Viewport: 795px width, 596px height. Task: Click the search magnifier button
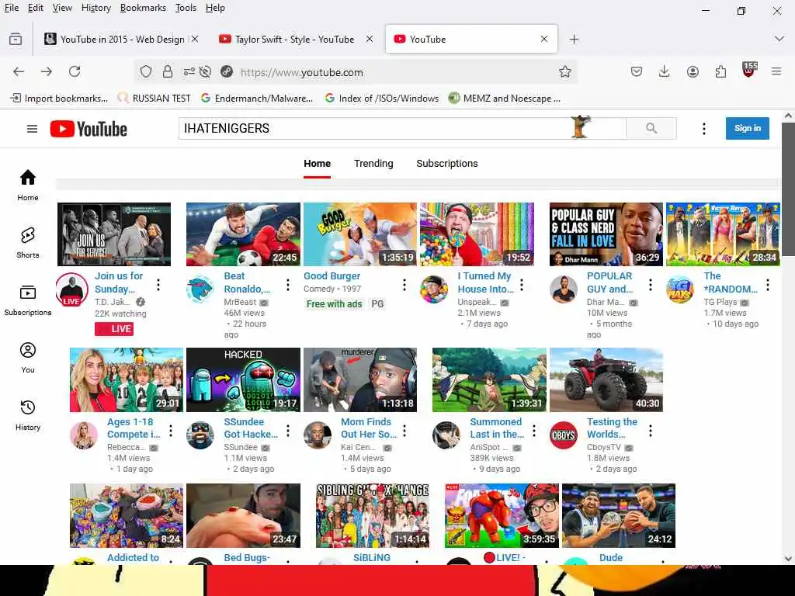[651, 128]
